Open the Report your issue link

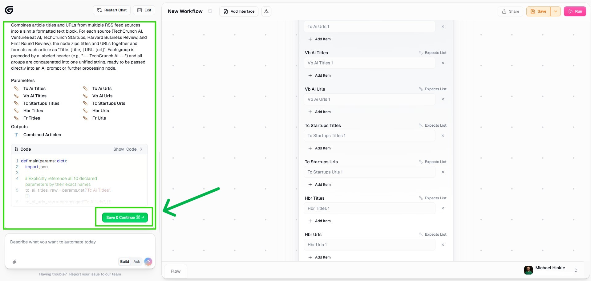click(95, 274)
